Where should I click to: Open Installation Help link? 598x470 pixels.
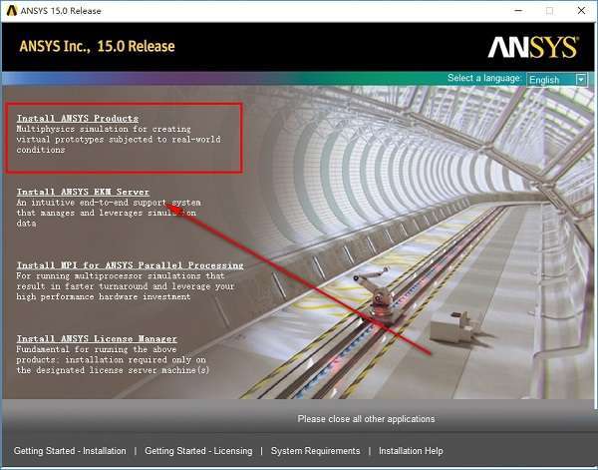click(x=411, y=451)
